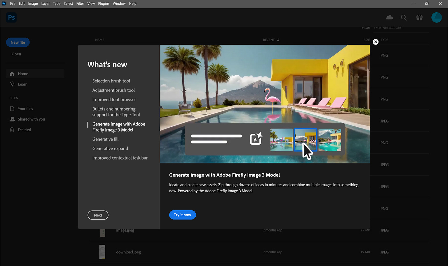
Task: Click download.jpeg file thumbnail
Action: tap(102, 252)
